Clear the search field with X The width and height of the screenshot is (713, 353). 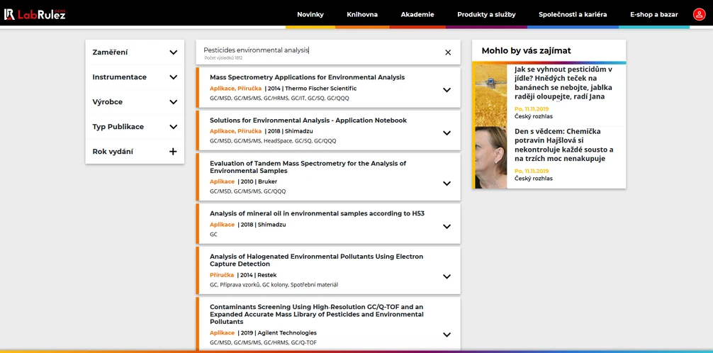point(448,52)
